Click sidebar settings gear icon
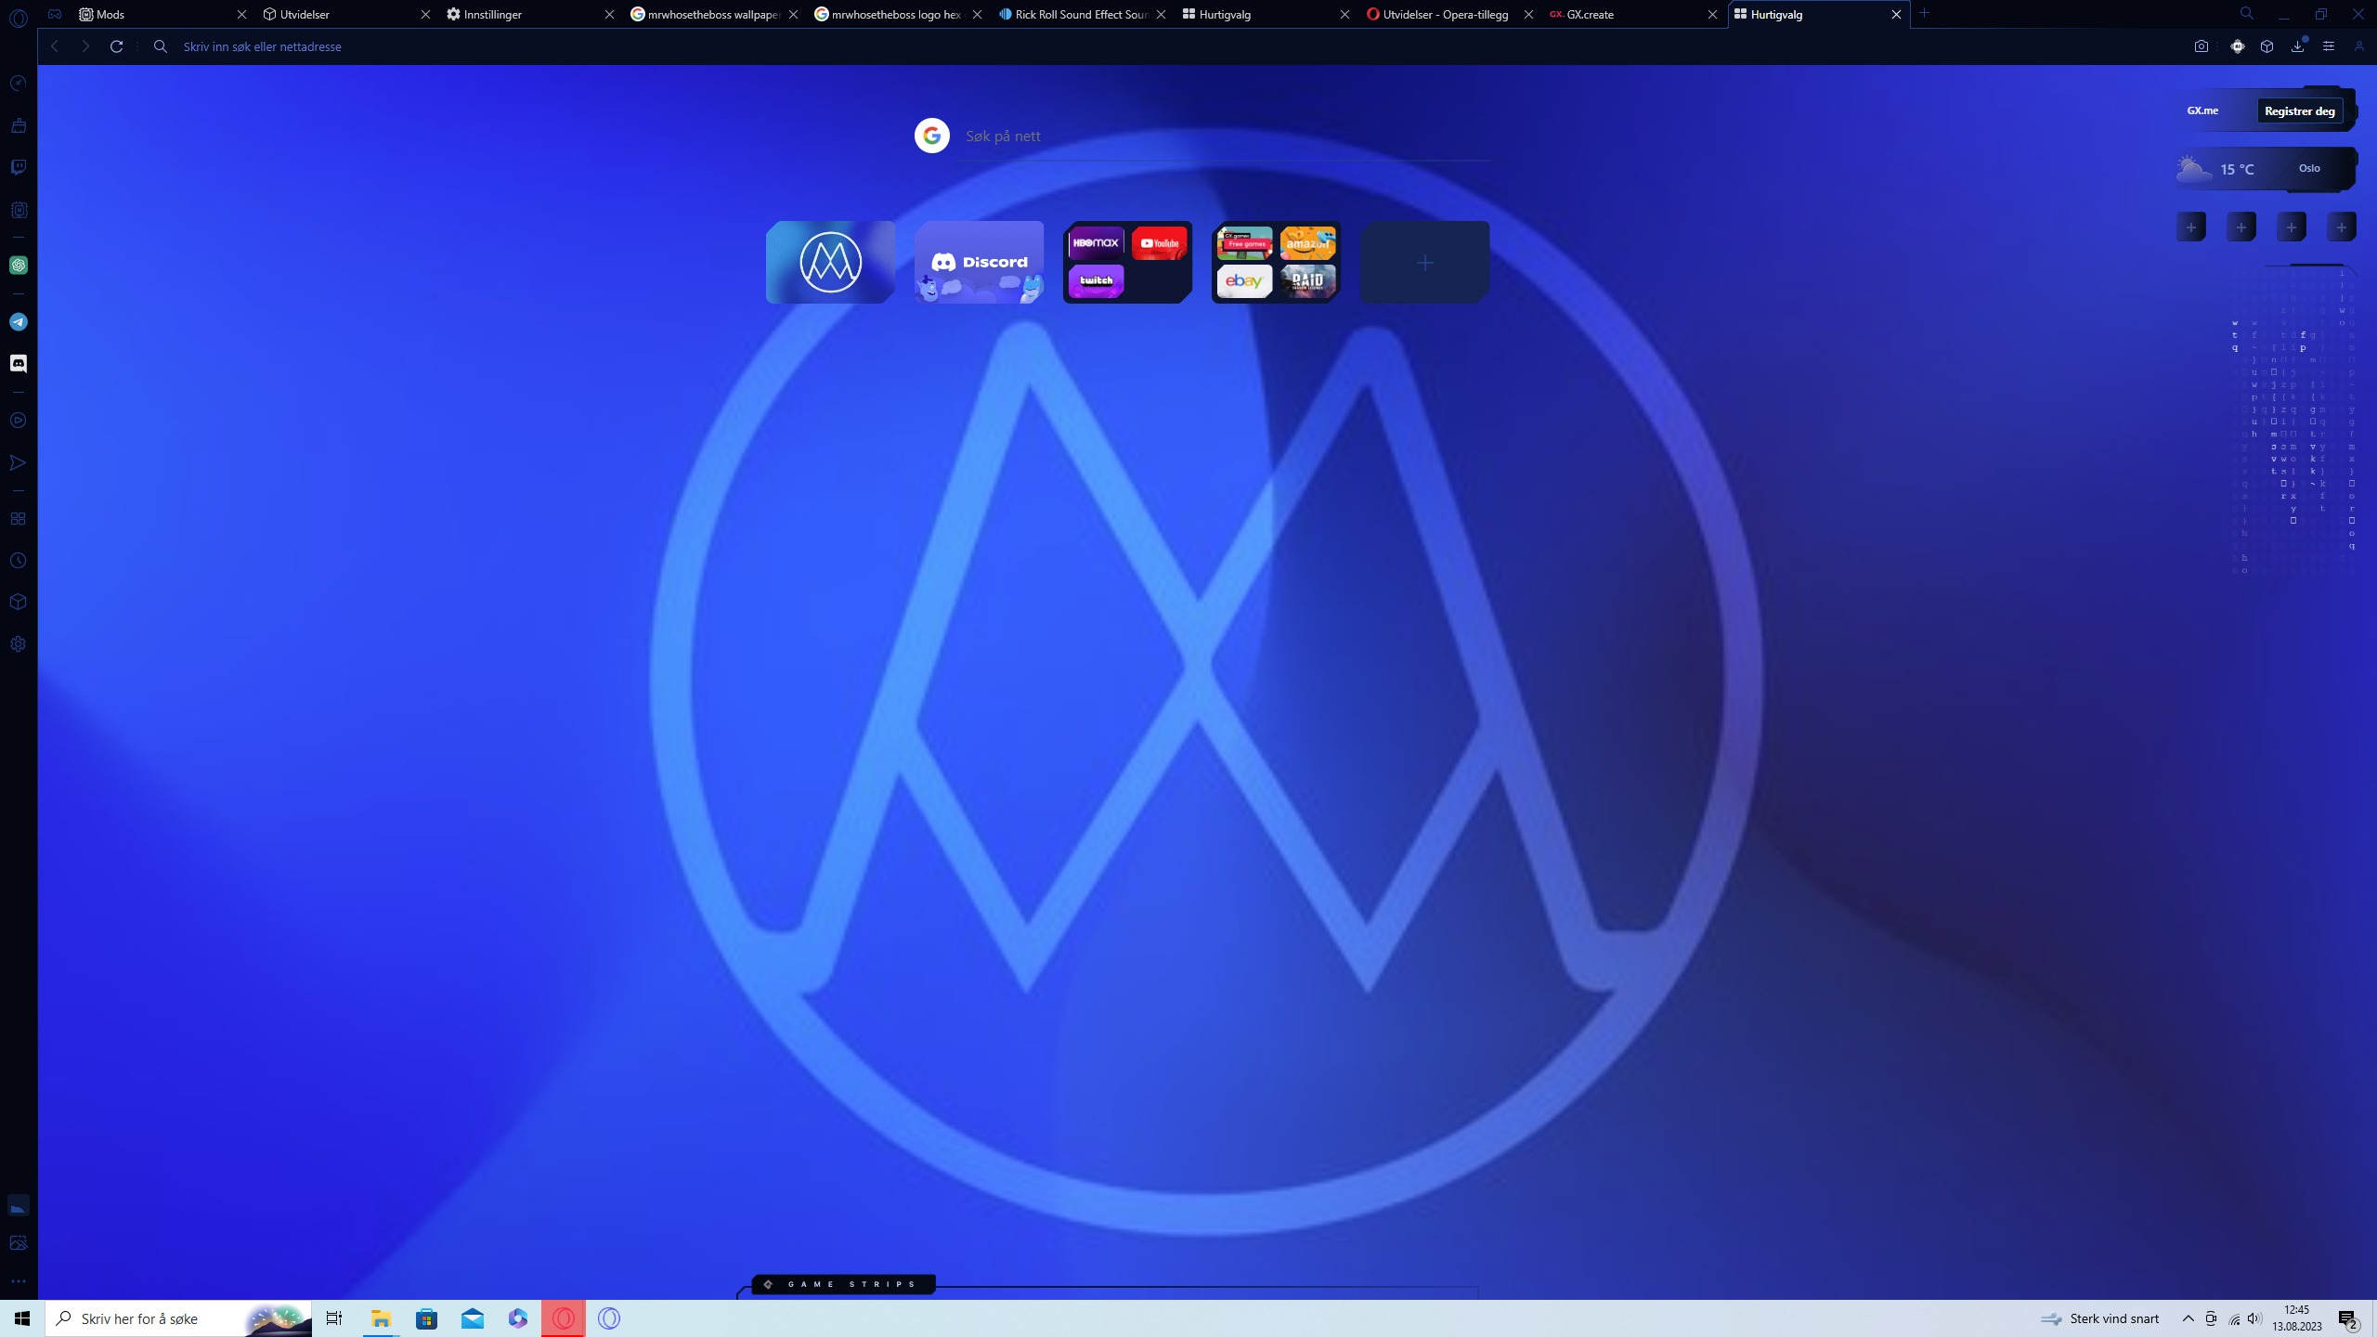 (18, 644)
